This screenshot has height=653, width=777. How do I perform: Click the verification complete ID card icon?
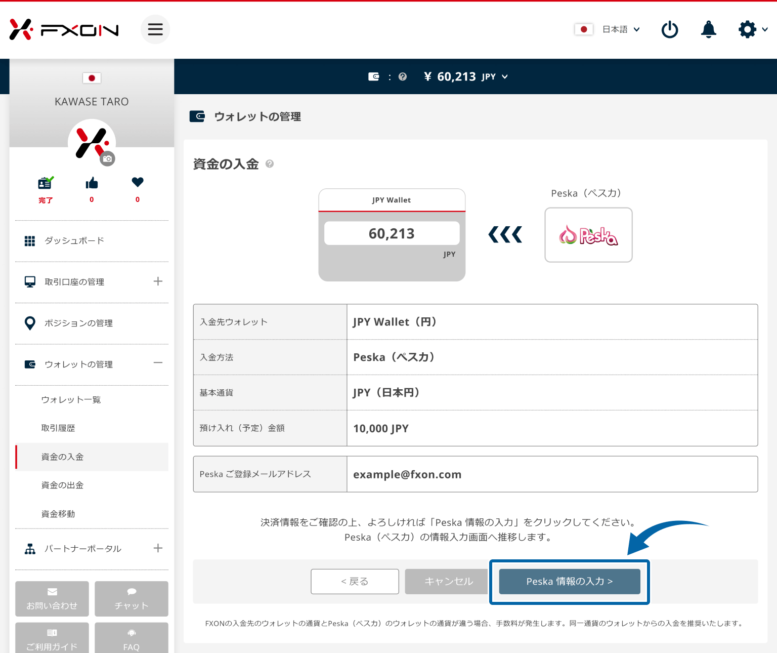(46, 183)
